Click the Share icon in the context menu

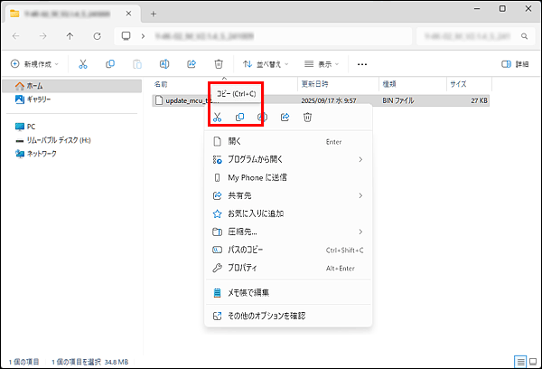[285, 118]
